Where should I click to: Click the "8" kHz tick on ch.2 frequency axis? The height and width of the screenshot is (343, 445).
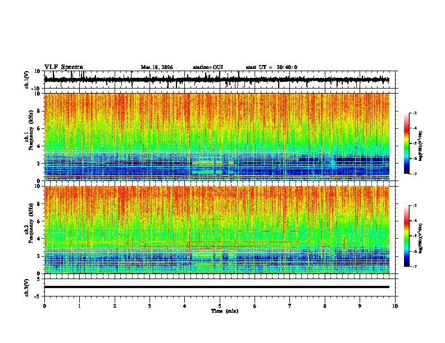pyautogui.click(x=39, y=204)
